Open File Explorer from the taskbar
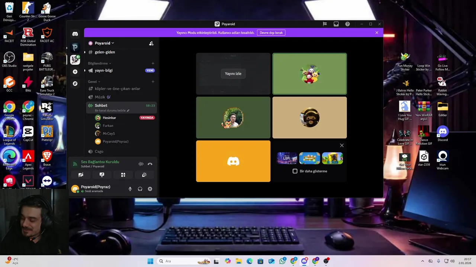This screenshot has height=267, width=476. (238, 261)
